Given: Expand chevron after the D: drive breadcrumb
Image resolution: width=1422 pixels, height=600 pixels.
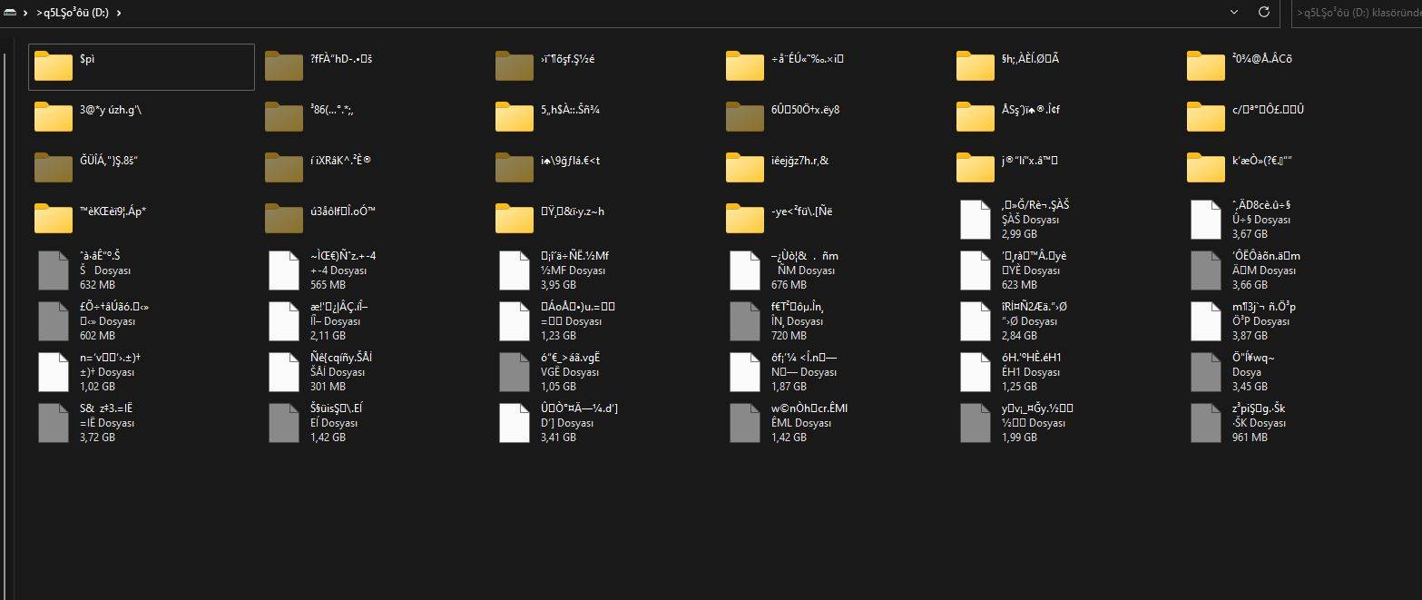Looking at the screenshot, I should [x=120, y=13].
